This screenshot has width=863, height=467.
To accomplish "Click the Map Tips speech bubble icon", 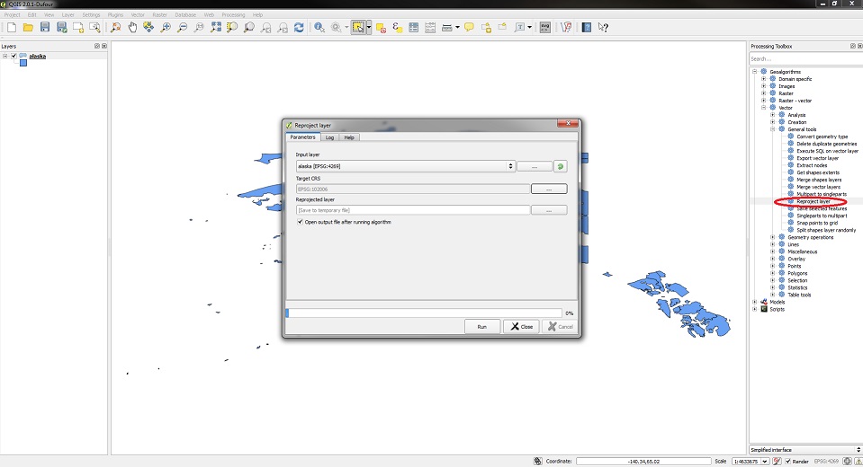I will (x=469, y=27).
